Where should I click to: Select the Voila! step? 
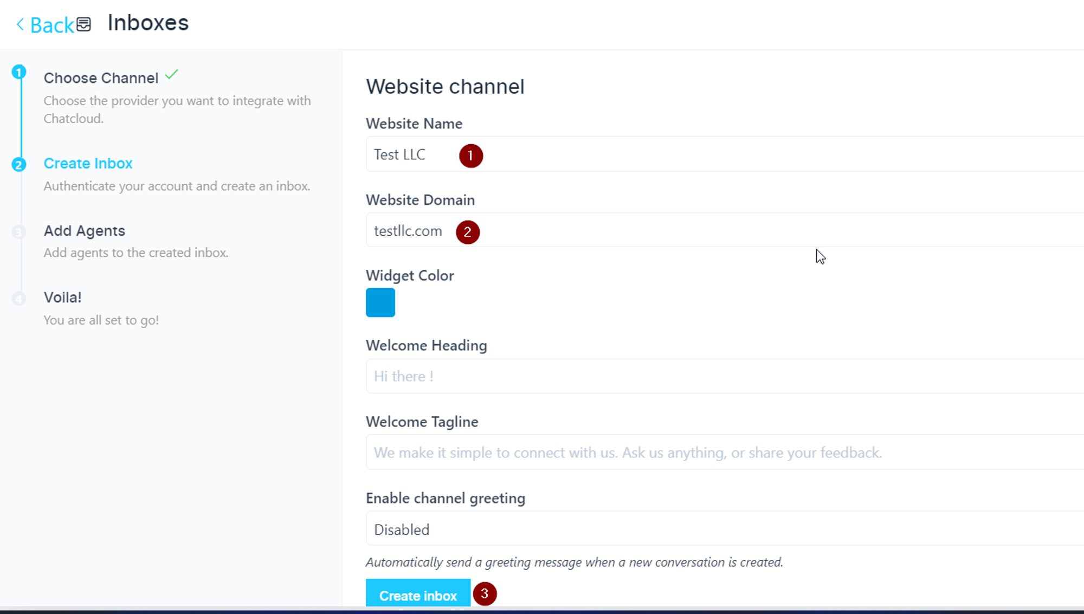tap(62, 298)
